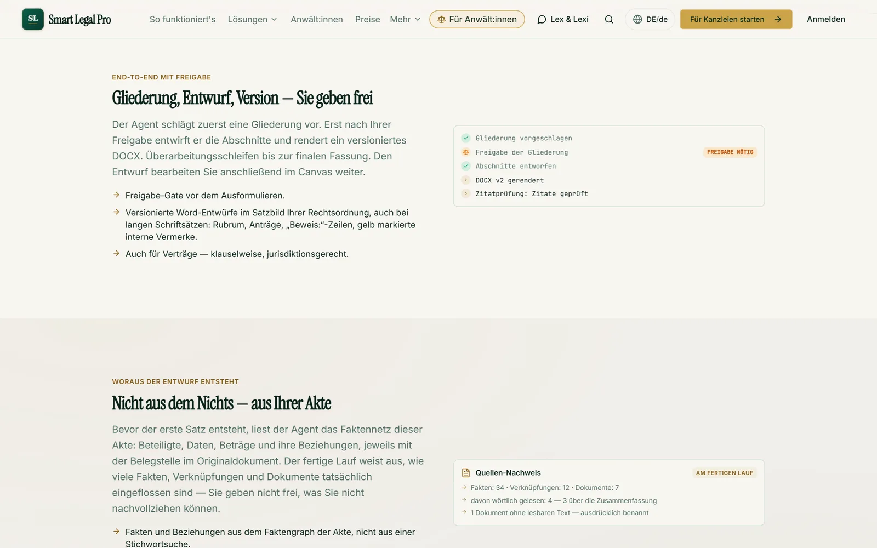
Task: Go to Anwält:innen nav item
Action: click(317, 19)
